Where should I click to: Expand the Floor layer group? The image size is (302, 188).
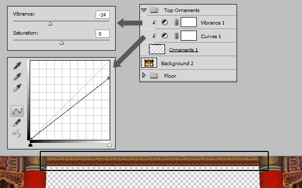(x=144, y=75)
